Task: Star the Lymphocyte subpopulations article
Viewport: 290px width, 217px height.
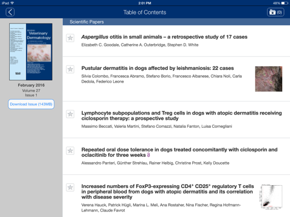Action: (70, 114)
